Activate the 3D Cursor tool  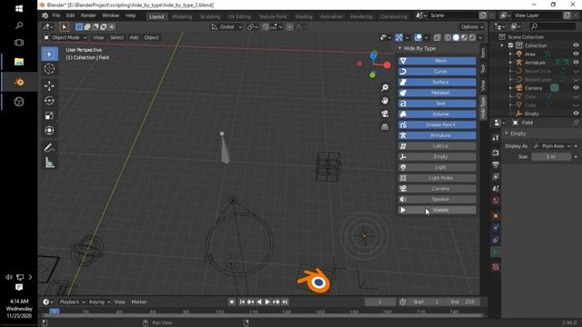[x=49, y=69]
